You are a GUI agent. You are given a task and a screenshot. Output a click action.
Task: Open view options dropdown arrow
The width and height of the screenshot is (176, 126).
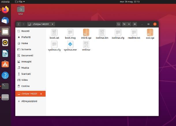click(129, 24)
